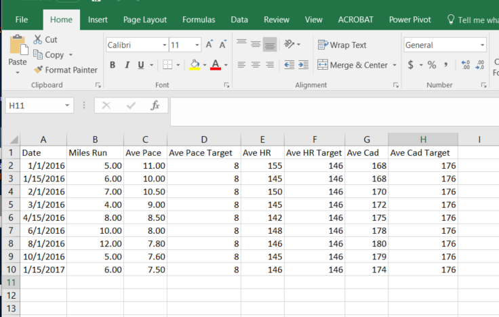Viewport: 499px width, 317px height.
Task: Open Merge & Center dropdown arrow
Action: pos(395,65)
